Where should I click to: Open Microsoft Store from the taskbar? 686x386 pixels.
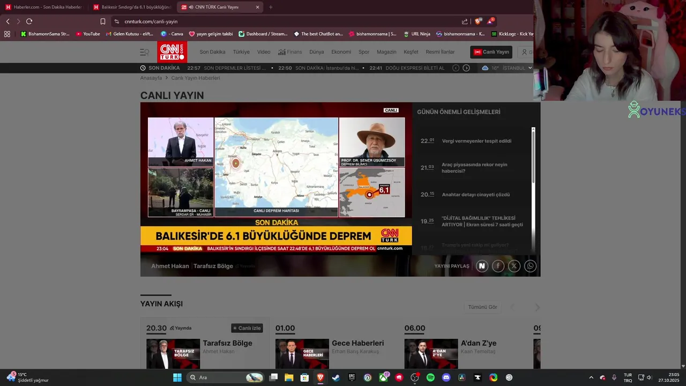[x=304, y=377]
